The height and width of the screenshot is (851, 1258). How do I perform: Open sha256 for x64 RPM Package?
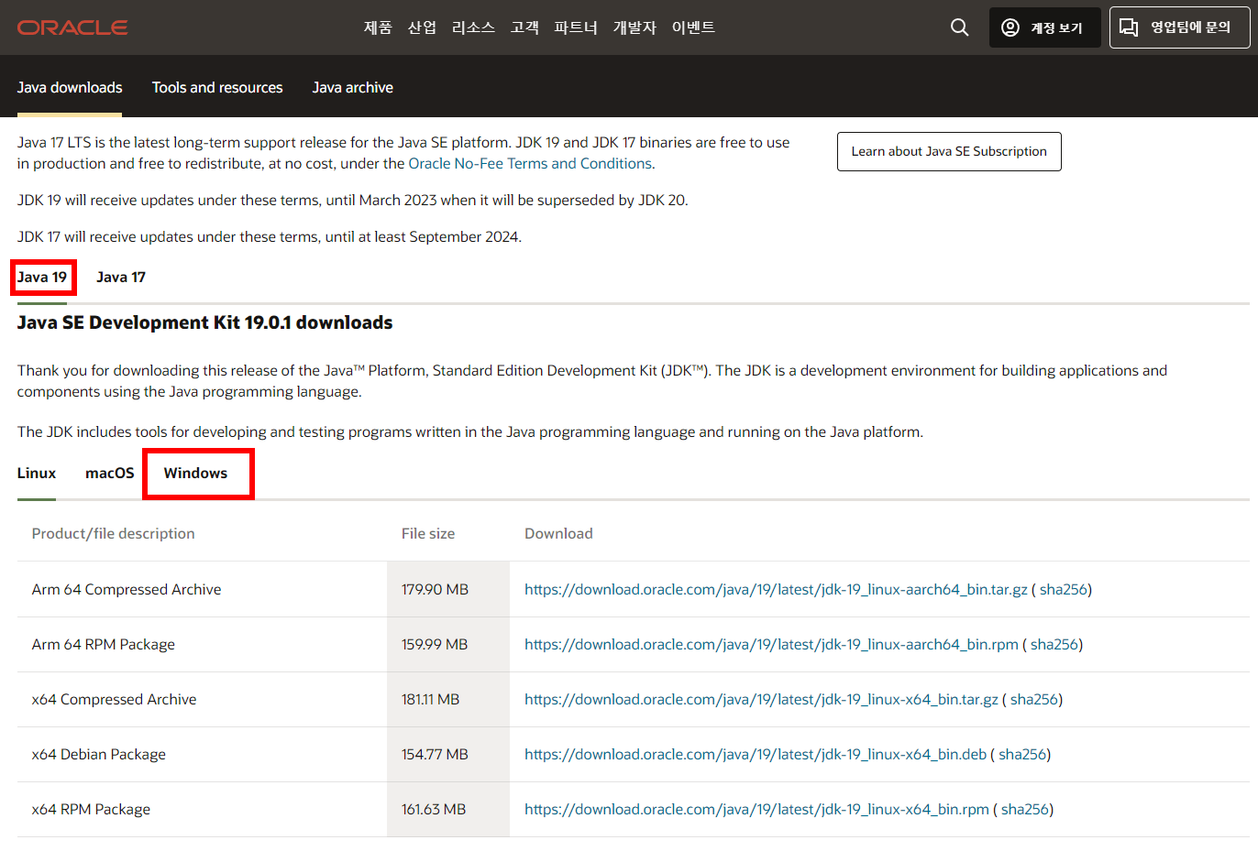click(1025, 810)
